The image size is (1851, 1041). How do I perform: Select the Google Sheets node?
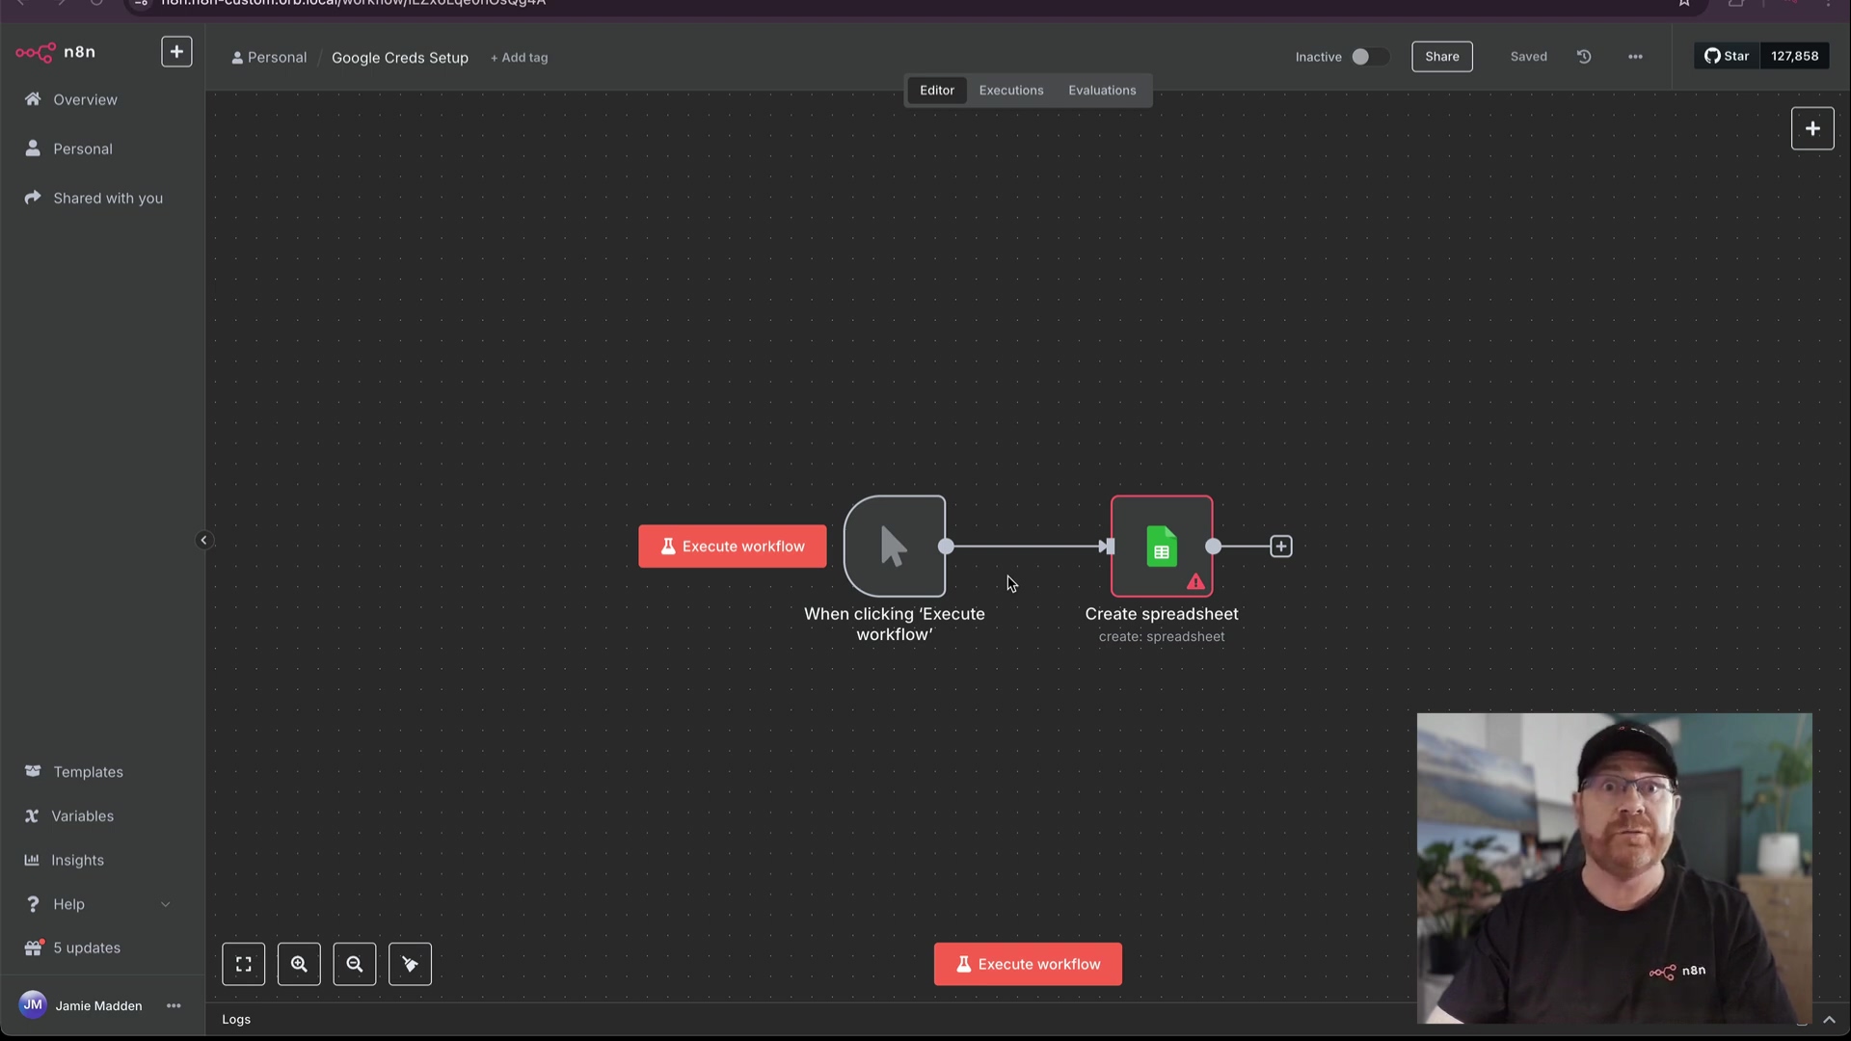tap(1161, 547)
